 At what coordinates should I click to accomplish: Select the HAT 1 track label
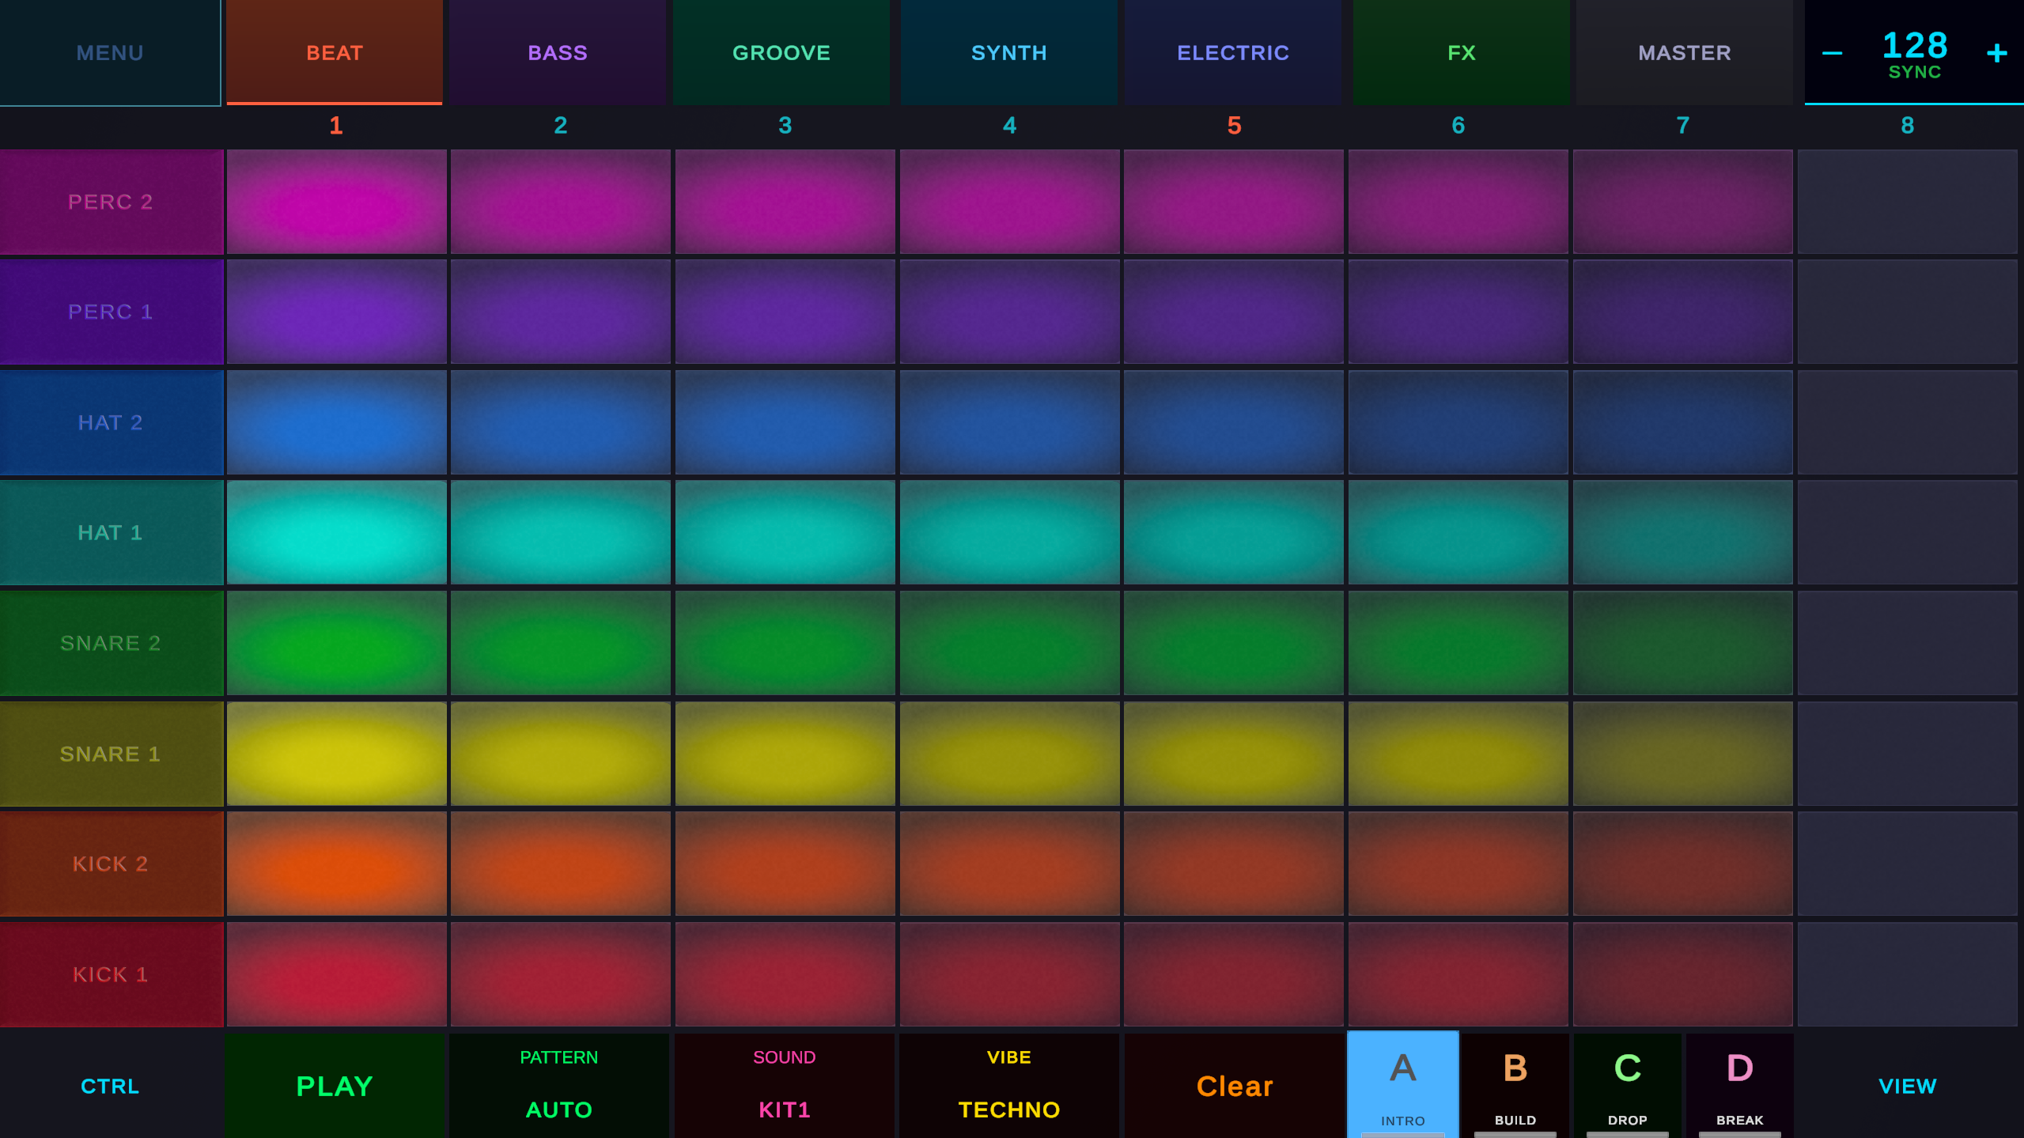(x=111, y=532)
